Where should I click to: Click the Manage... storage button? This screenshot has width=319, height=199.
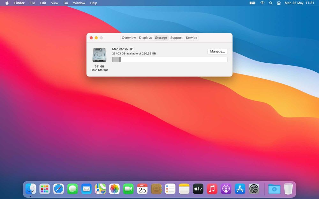[217, 51]
